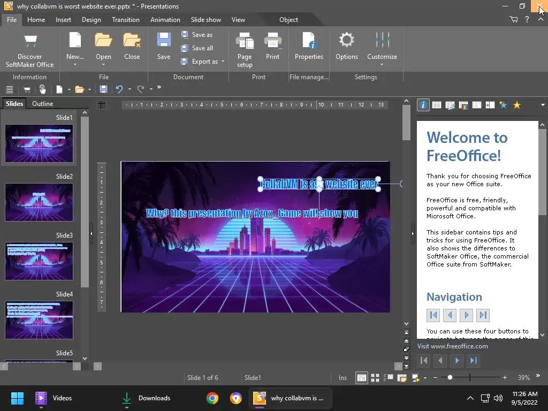Click the zoom slider handle
The height and width of the screenshot is (411, 548).
click(450, 378)
